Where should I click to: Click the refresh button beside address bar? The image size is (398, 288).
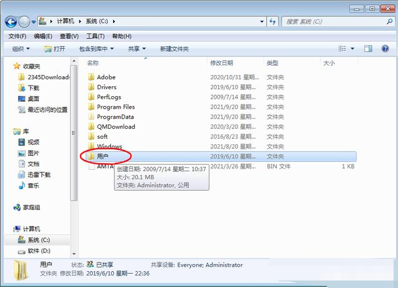point(272,21)
